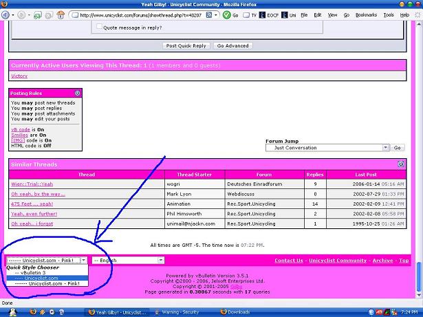Click the Post Quick Reply button
This screenshot has width=423, height=317.
click(x=186, y=46)
